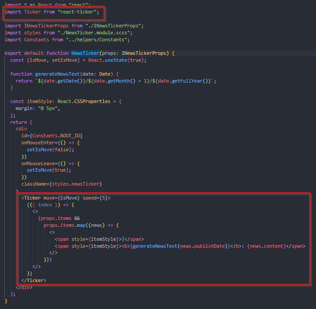Click date.getMonth() in template string
316x309 pixels.
click(x=114, y=81)
